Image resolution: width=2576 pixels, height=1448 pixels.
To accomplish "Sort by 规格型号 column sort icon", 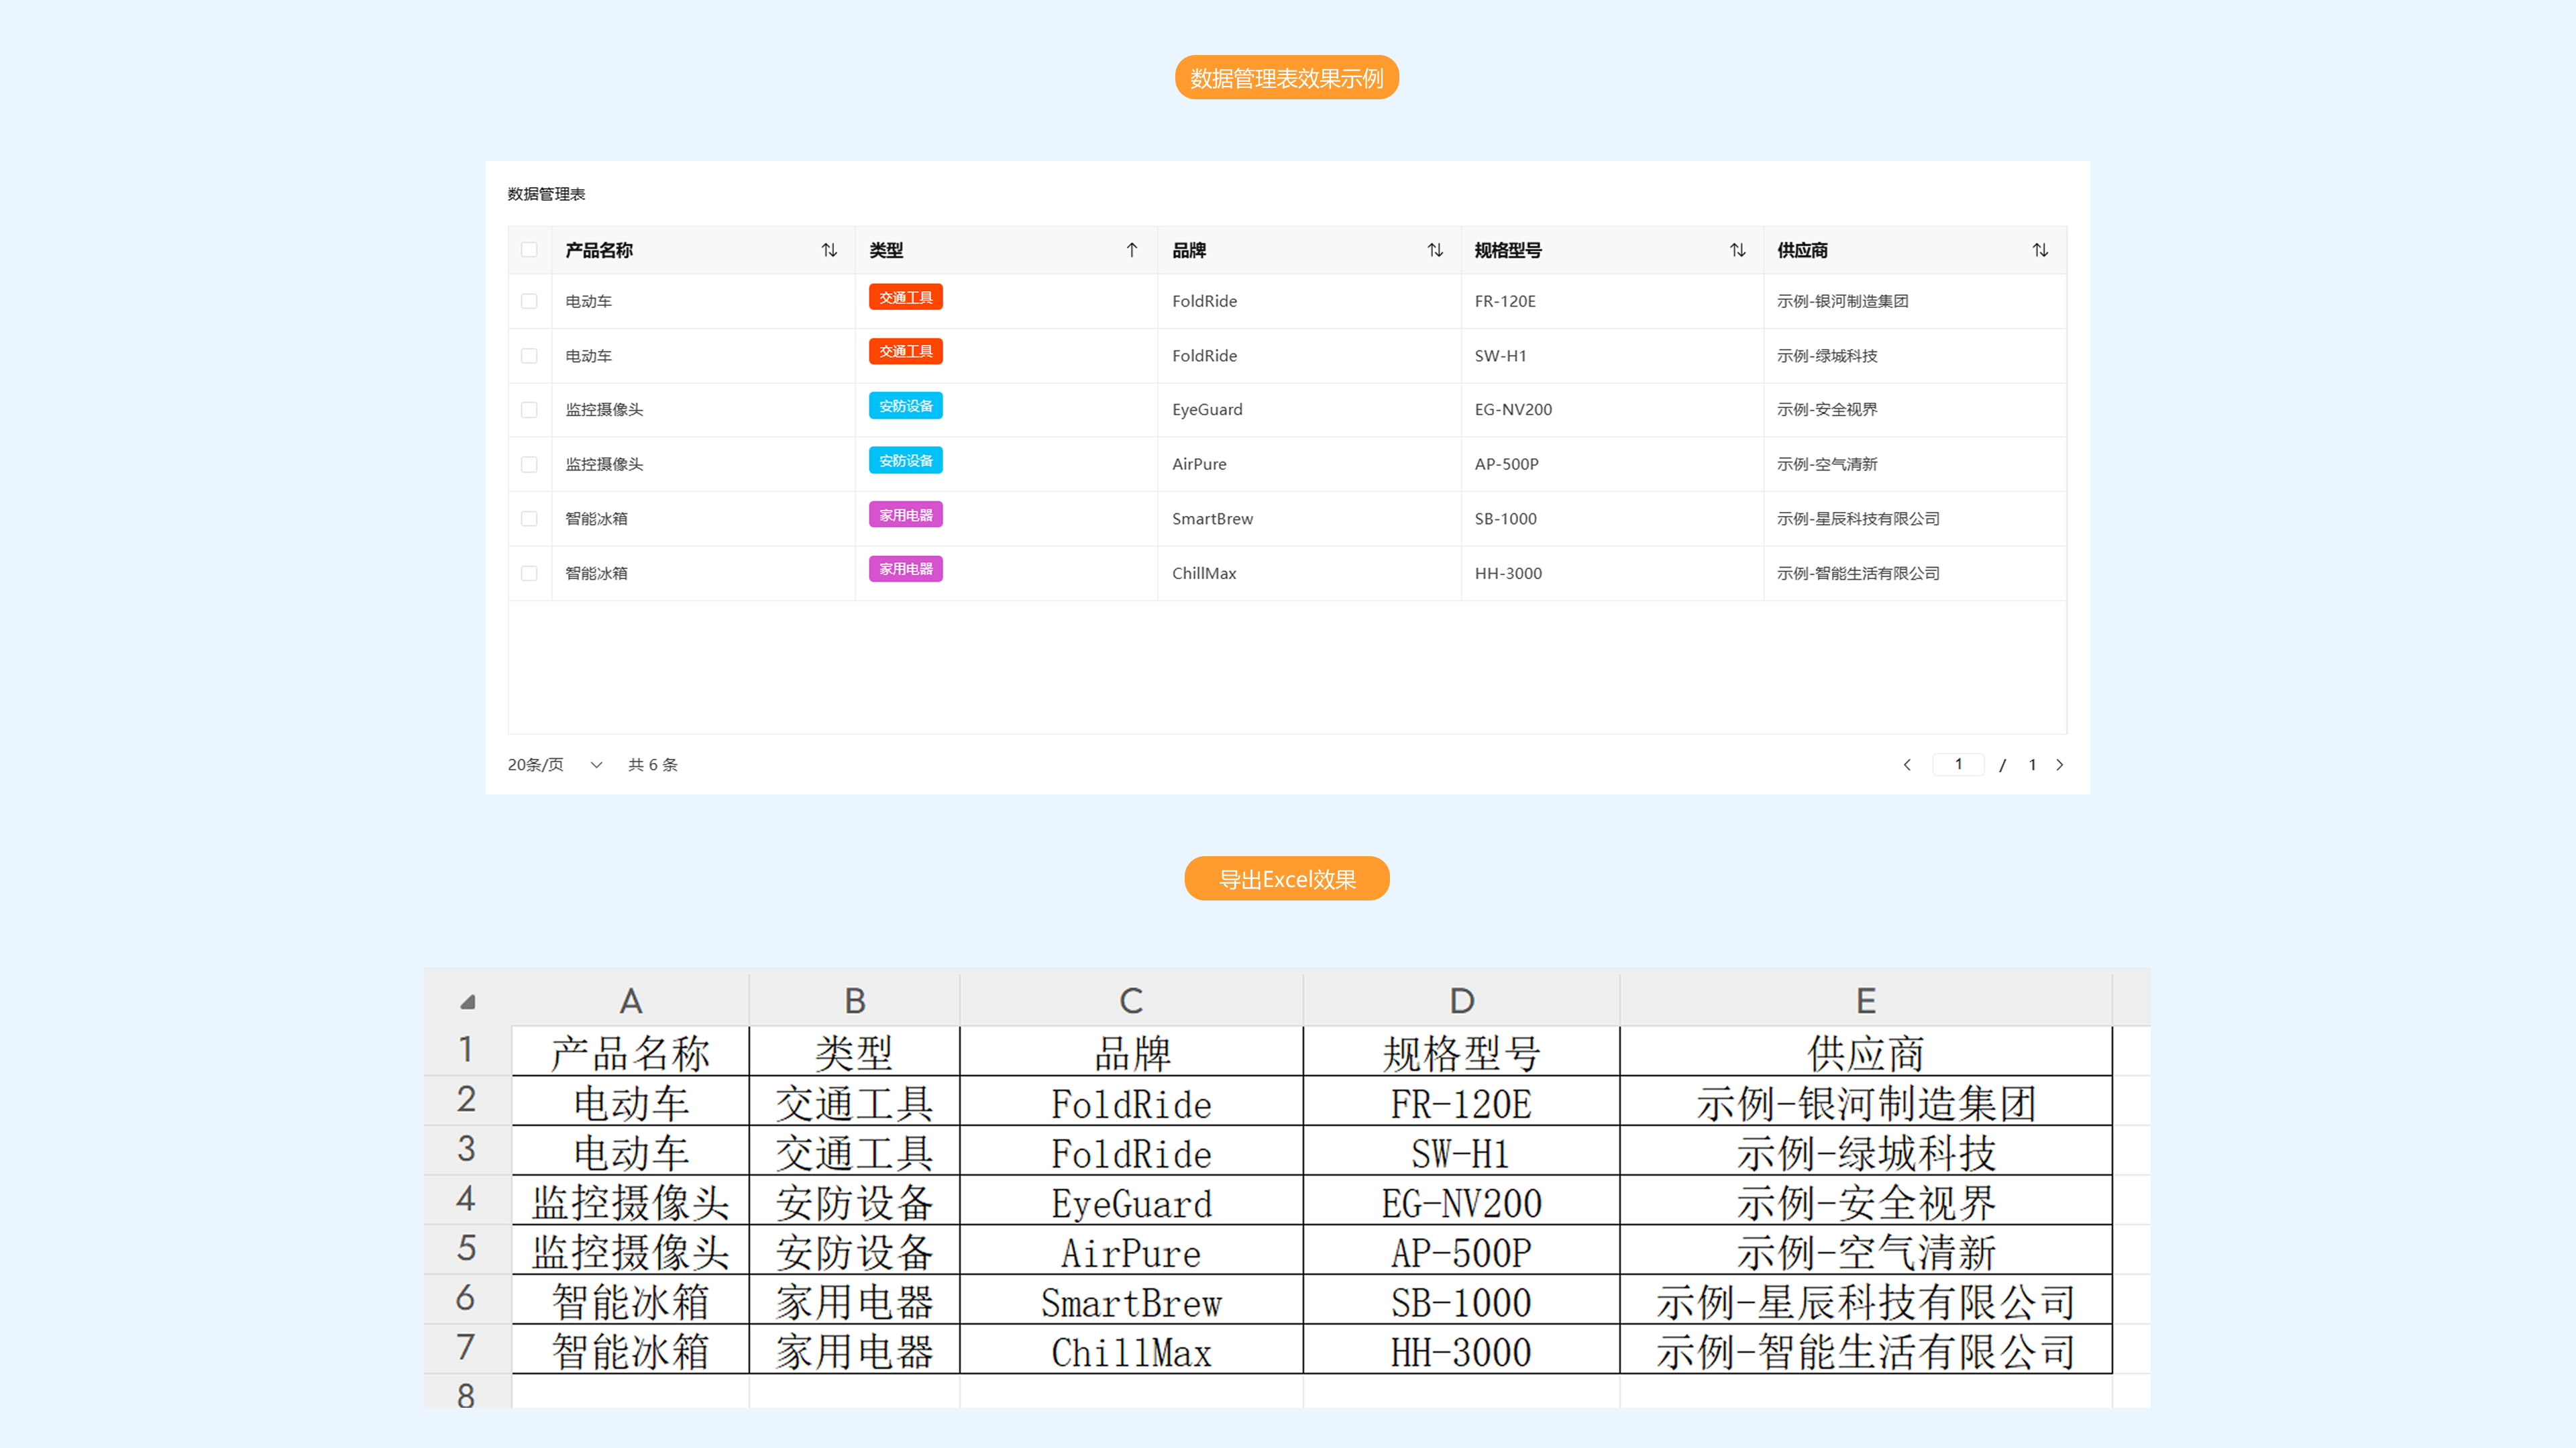I will click(1738, 250).
